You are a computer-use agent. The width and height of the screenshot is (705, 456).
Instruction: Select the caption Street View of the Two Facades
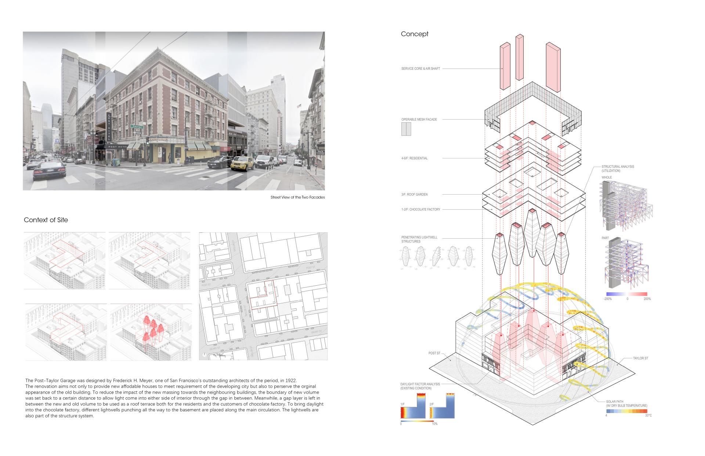click(x=297, y=197)
